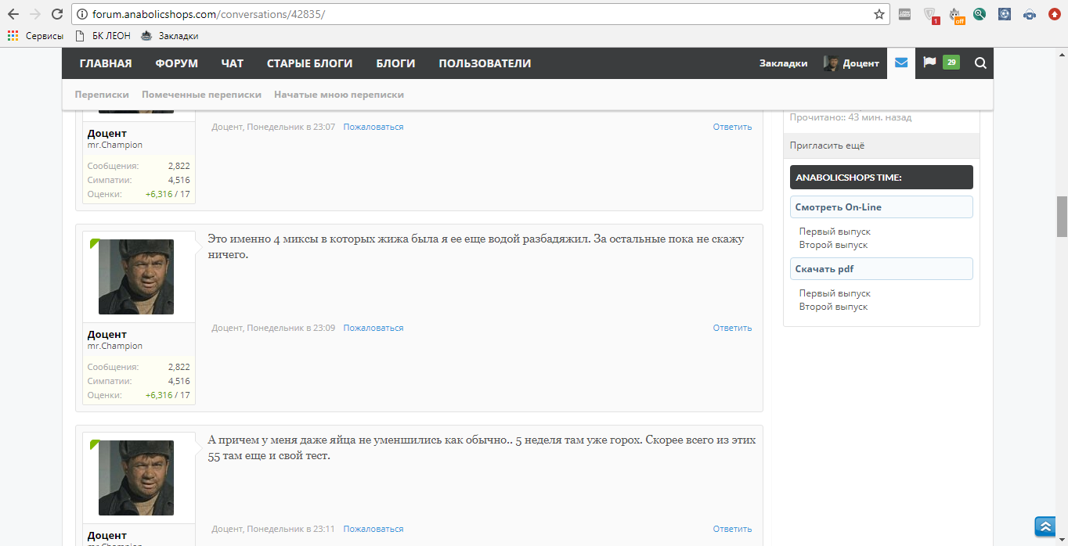Open Доцент username in the 23:09 post
The height and width of the screenshot is (546, 1068).
107,335
